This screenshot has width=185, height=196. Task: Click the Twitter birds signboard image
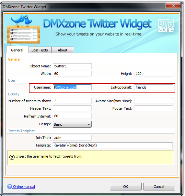23,30
